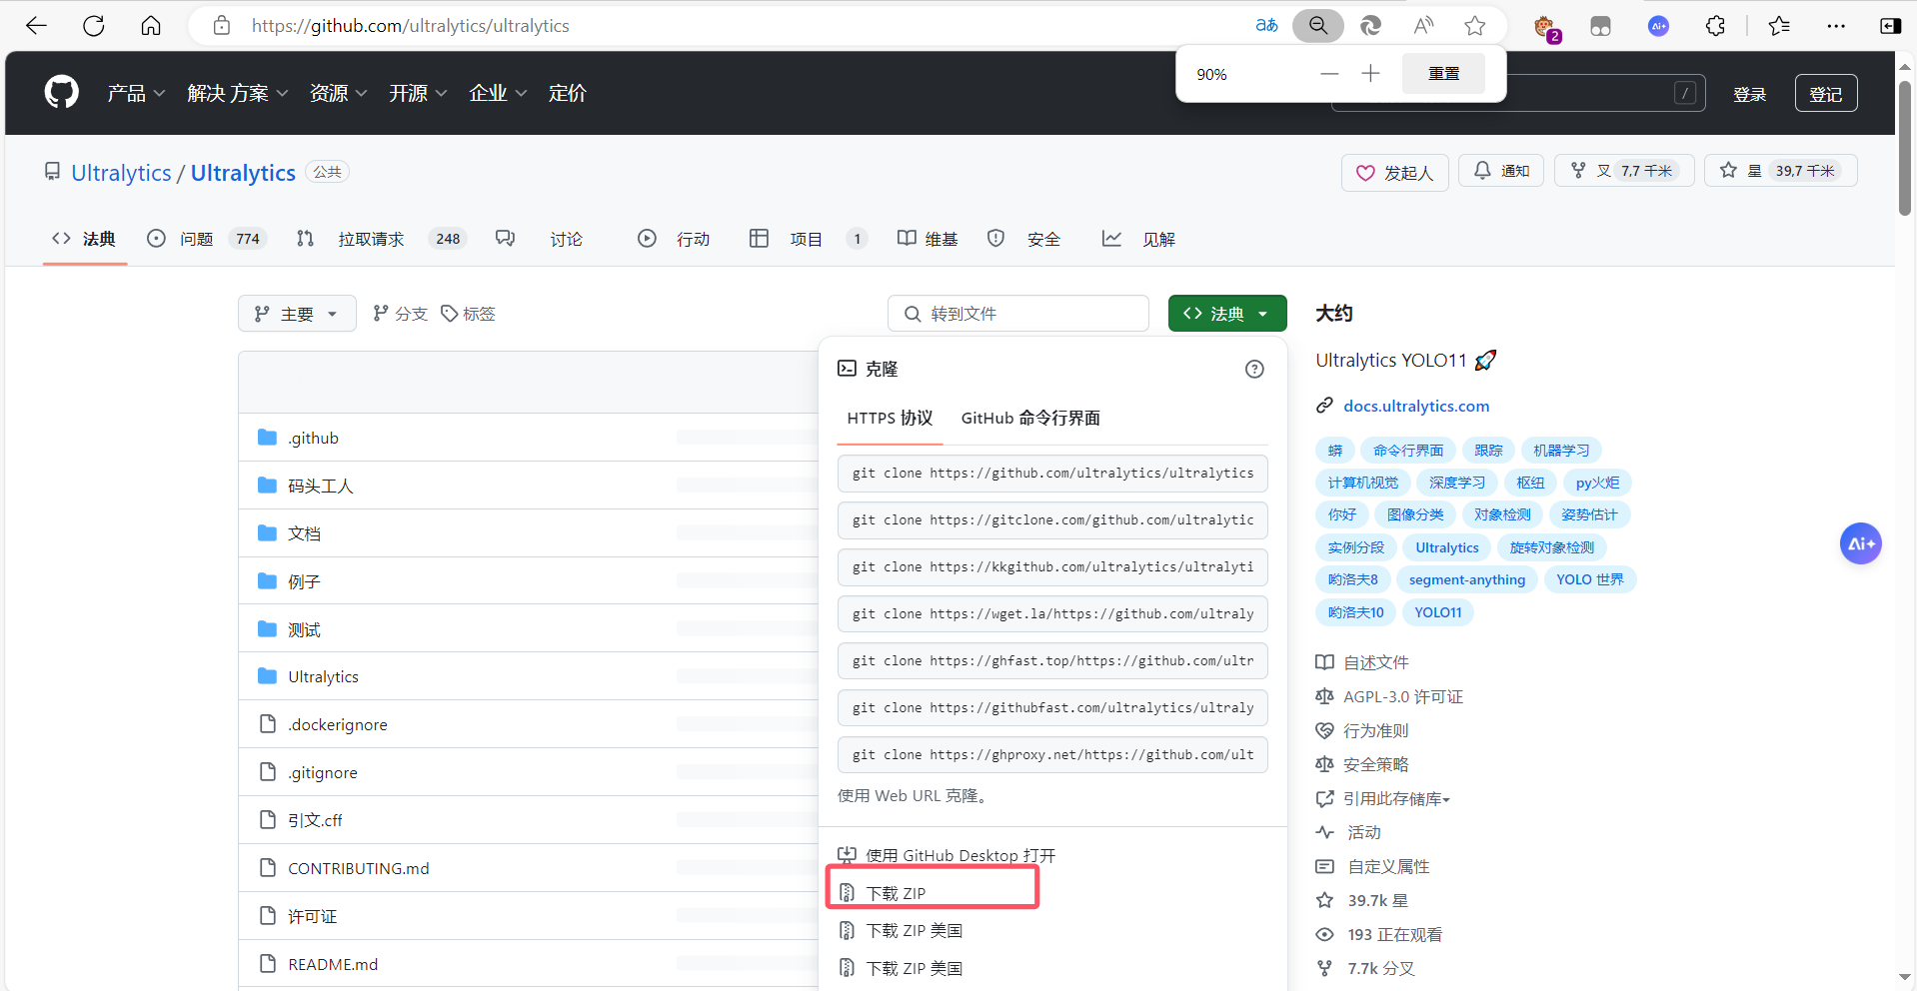Click the GitHub octocat logo
This screenshot has width=1917, height=991.
pyautogui.click(x=62, y=93)
